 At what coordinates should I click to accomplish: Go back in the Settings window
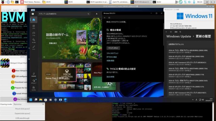pyautogui.click(x=166, y=32)
